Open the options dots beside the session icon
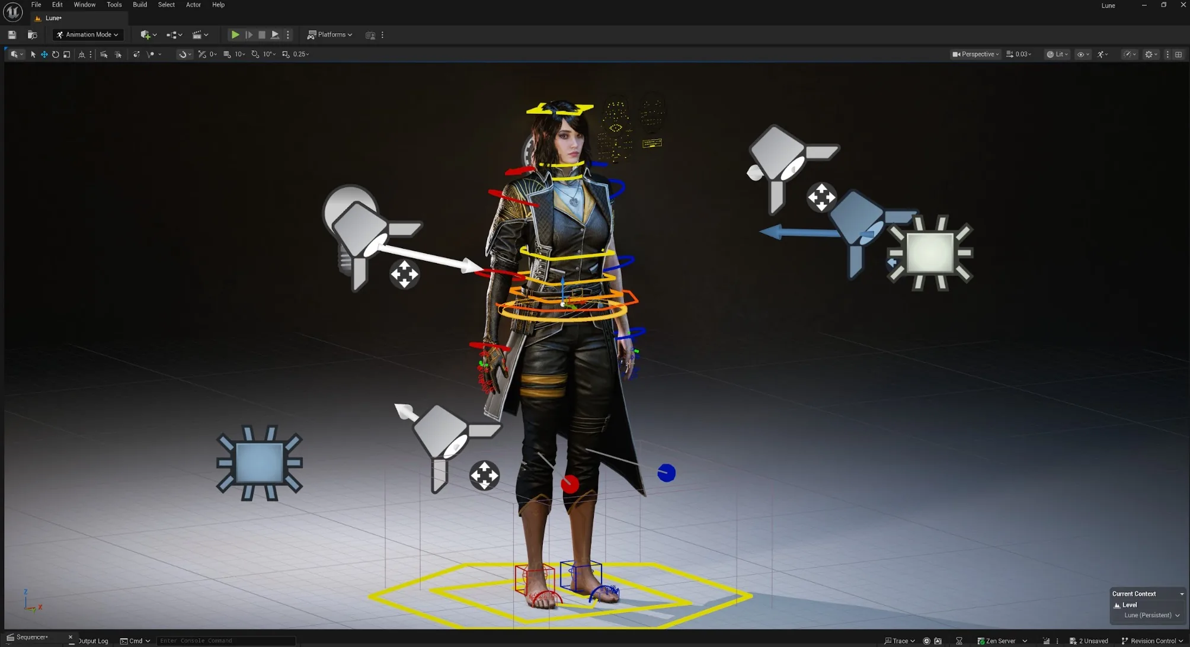Viewport: 1190px width, 647px height. tap(382, 35)
